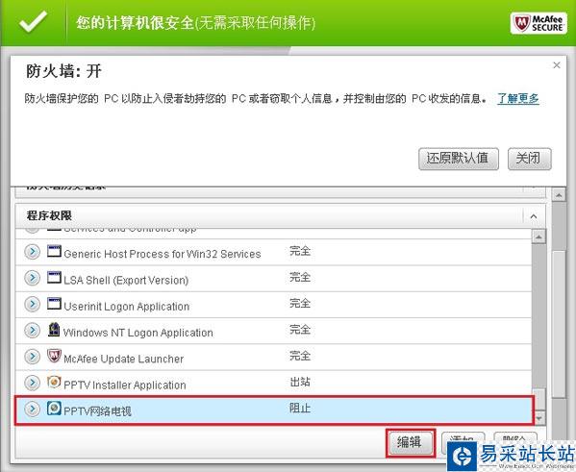Screen dimensions: 576x472
Task: Click the 程序权限 section header
Action: pos(280,216)
